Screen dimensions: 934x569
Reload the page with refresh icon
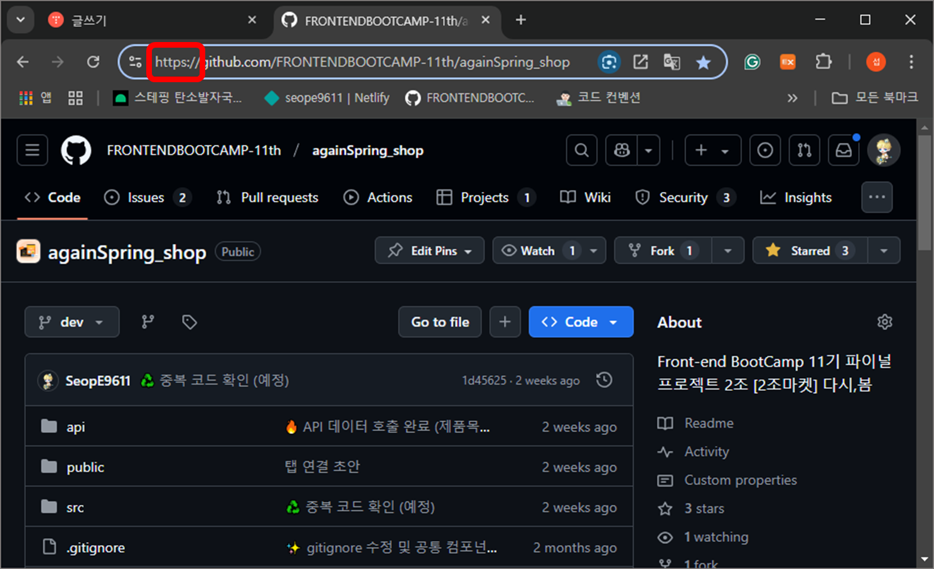tap(93, 62)
